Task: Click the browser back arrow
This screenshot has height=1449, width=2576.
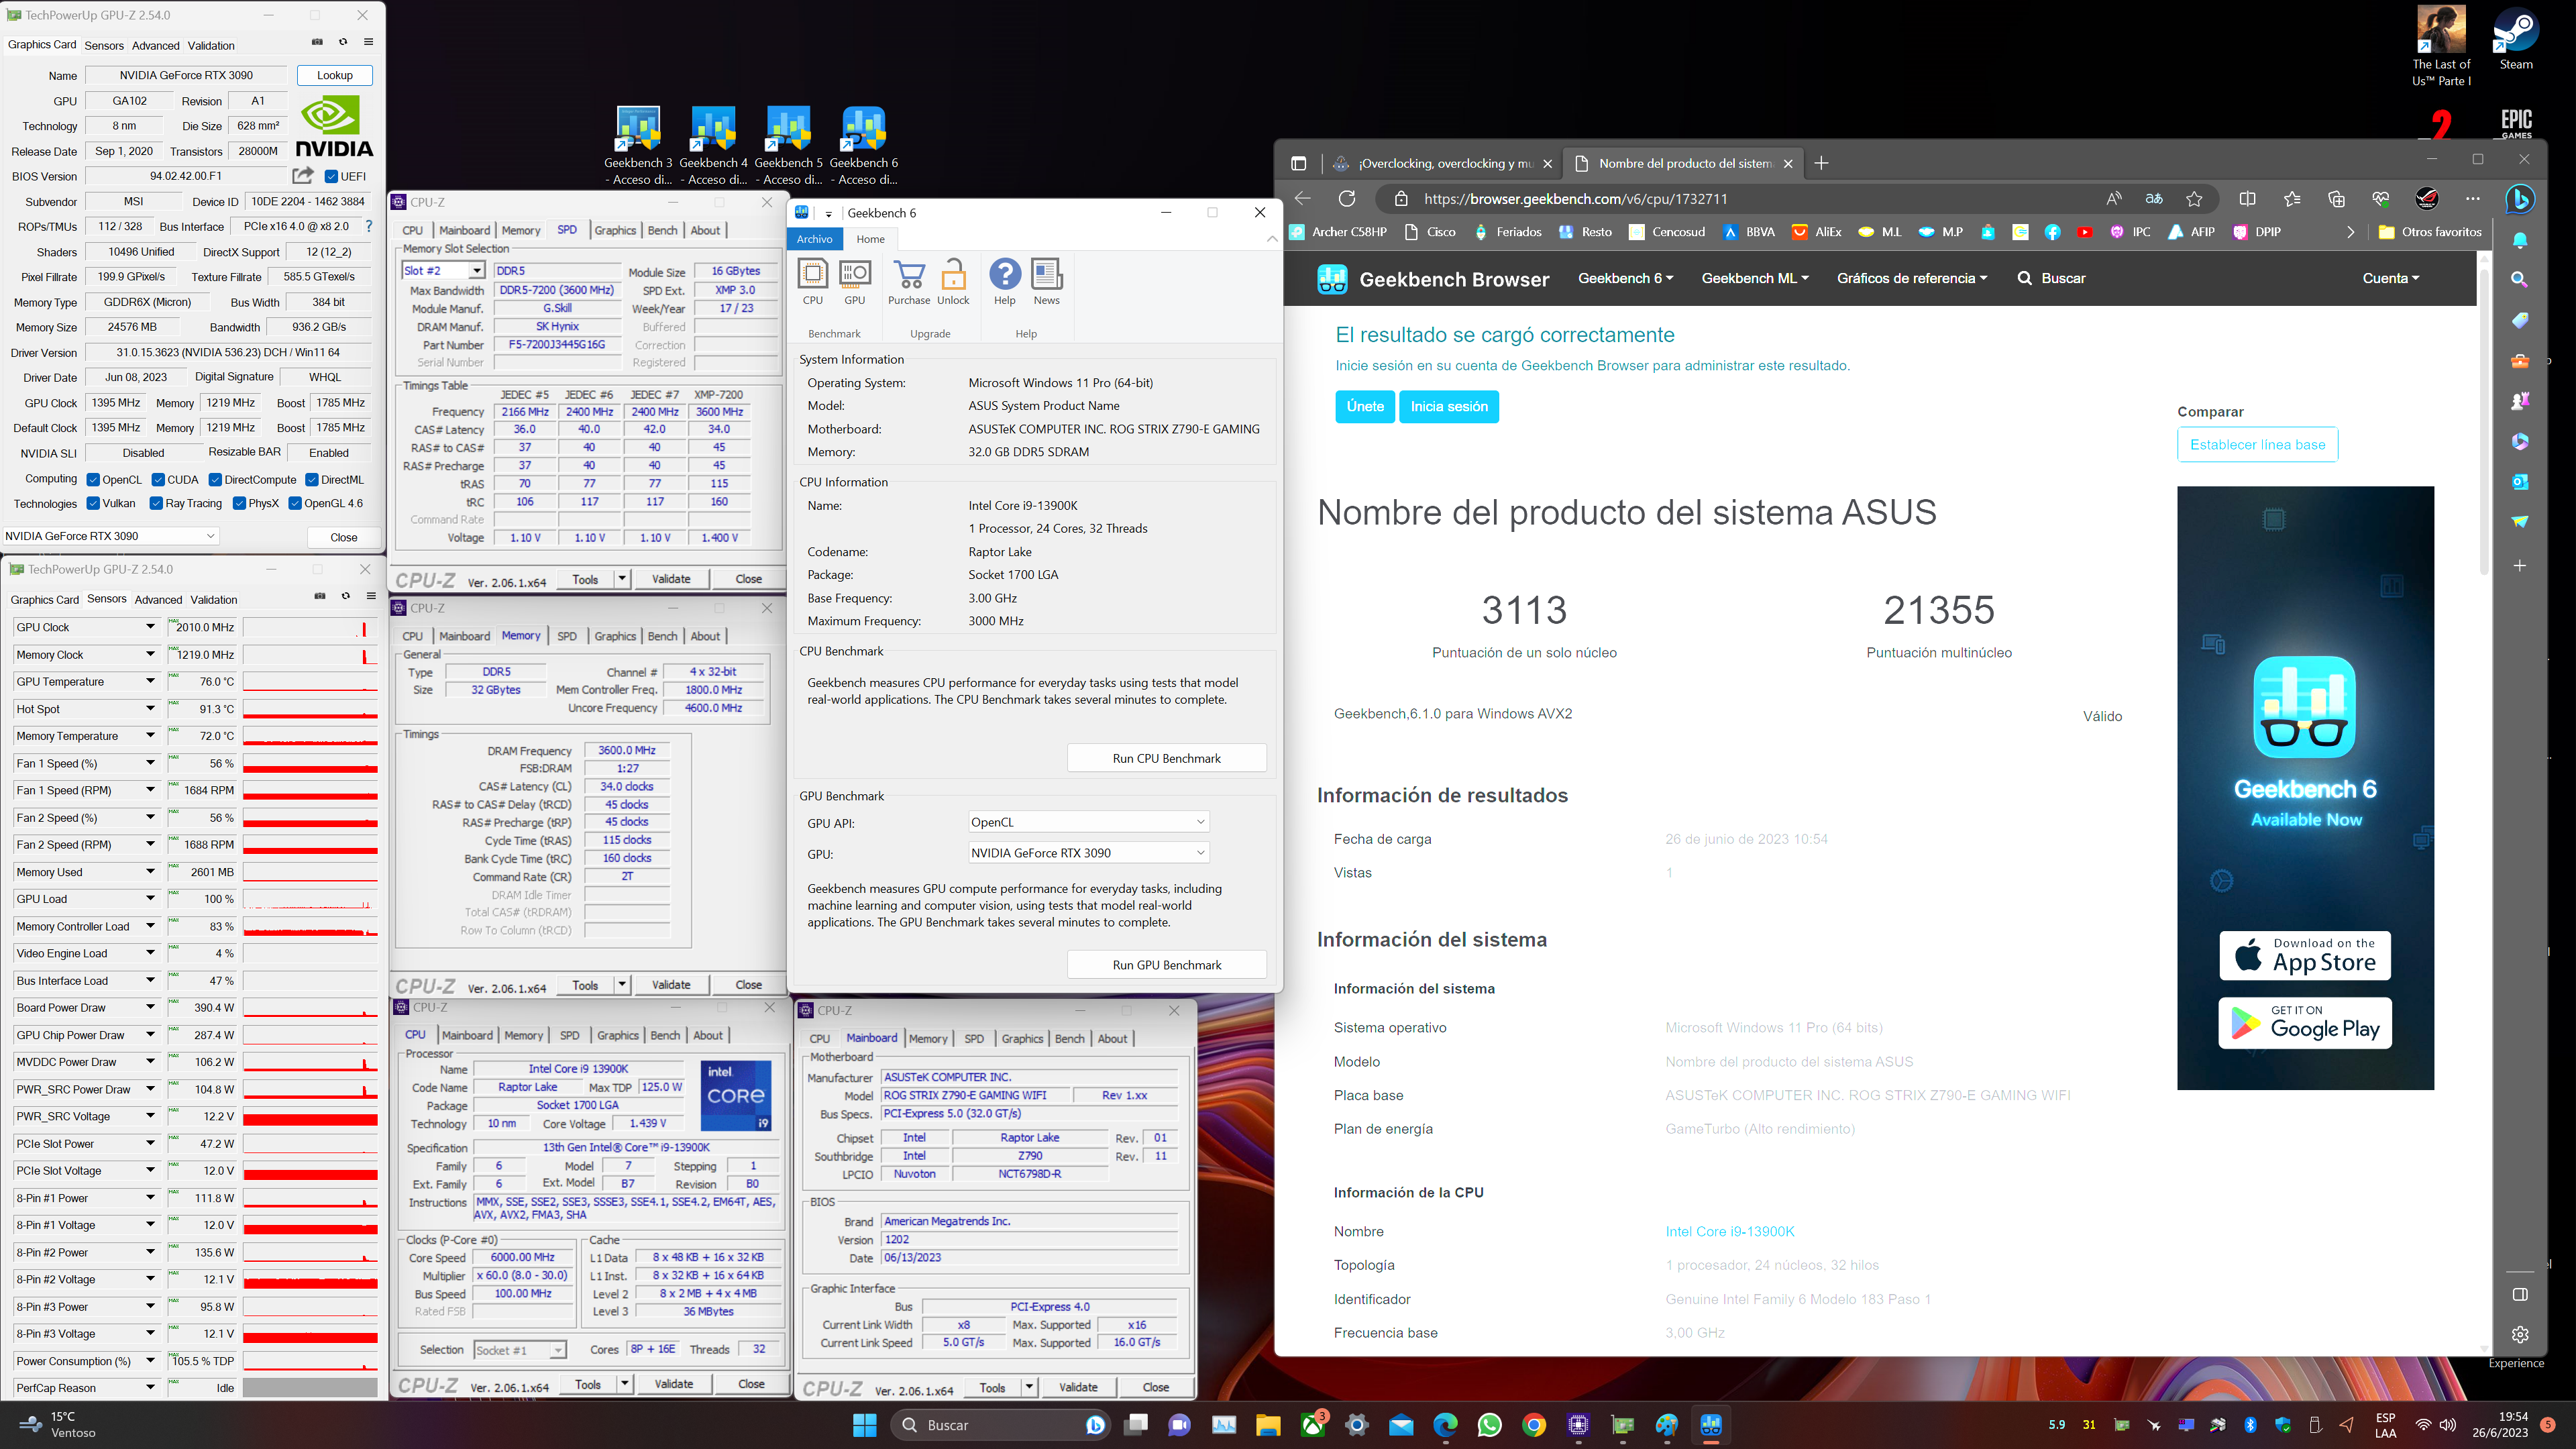Action: pos(1302,199)
